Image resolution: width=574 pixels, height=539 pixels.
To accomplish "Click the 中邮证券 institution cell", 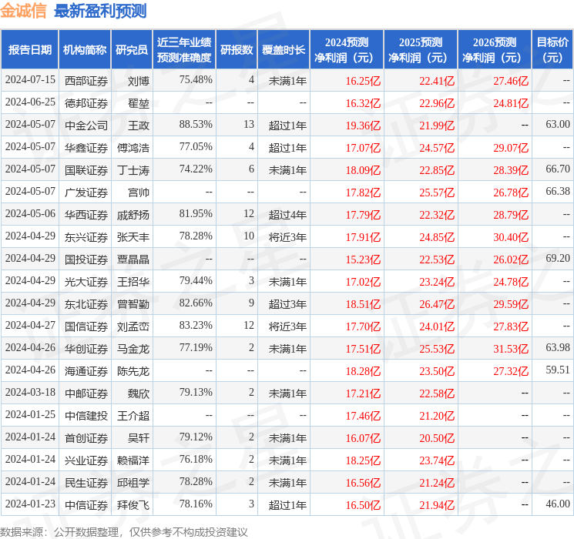I will 86,393.
